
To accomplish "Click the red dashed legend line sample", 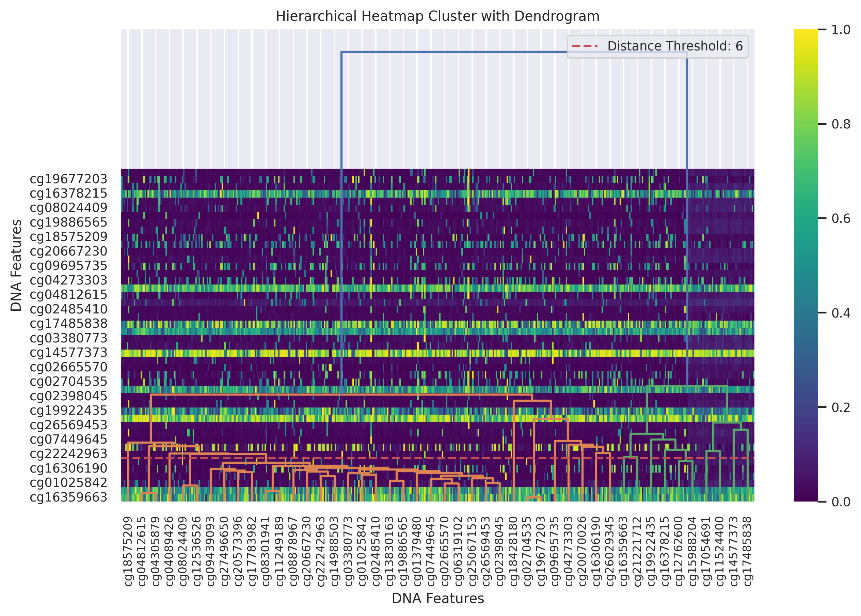I will point(585,46).
